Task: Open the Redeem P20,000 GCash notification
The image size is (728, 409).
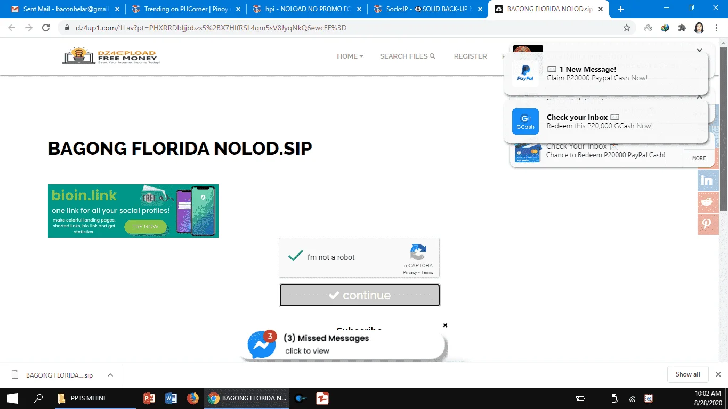Action: 606,121
